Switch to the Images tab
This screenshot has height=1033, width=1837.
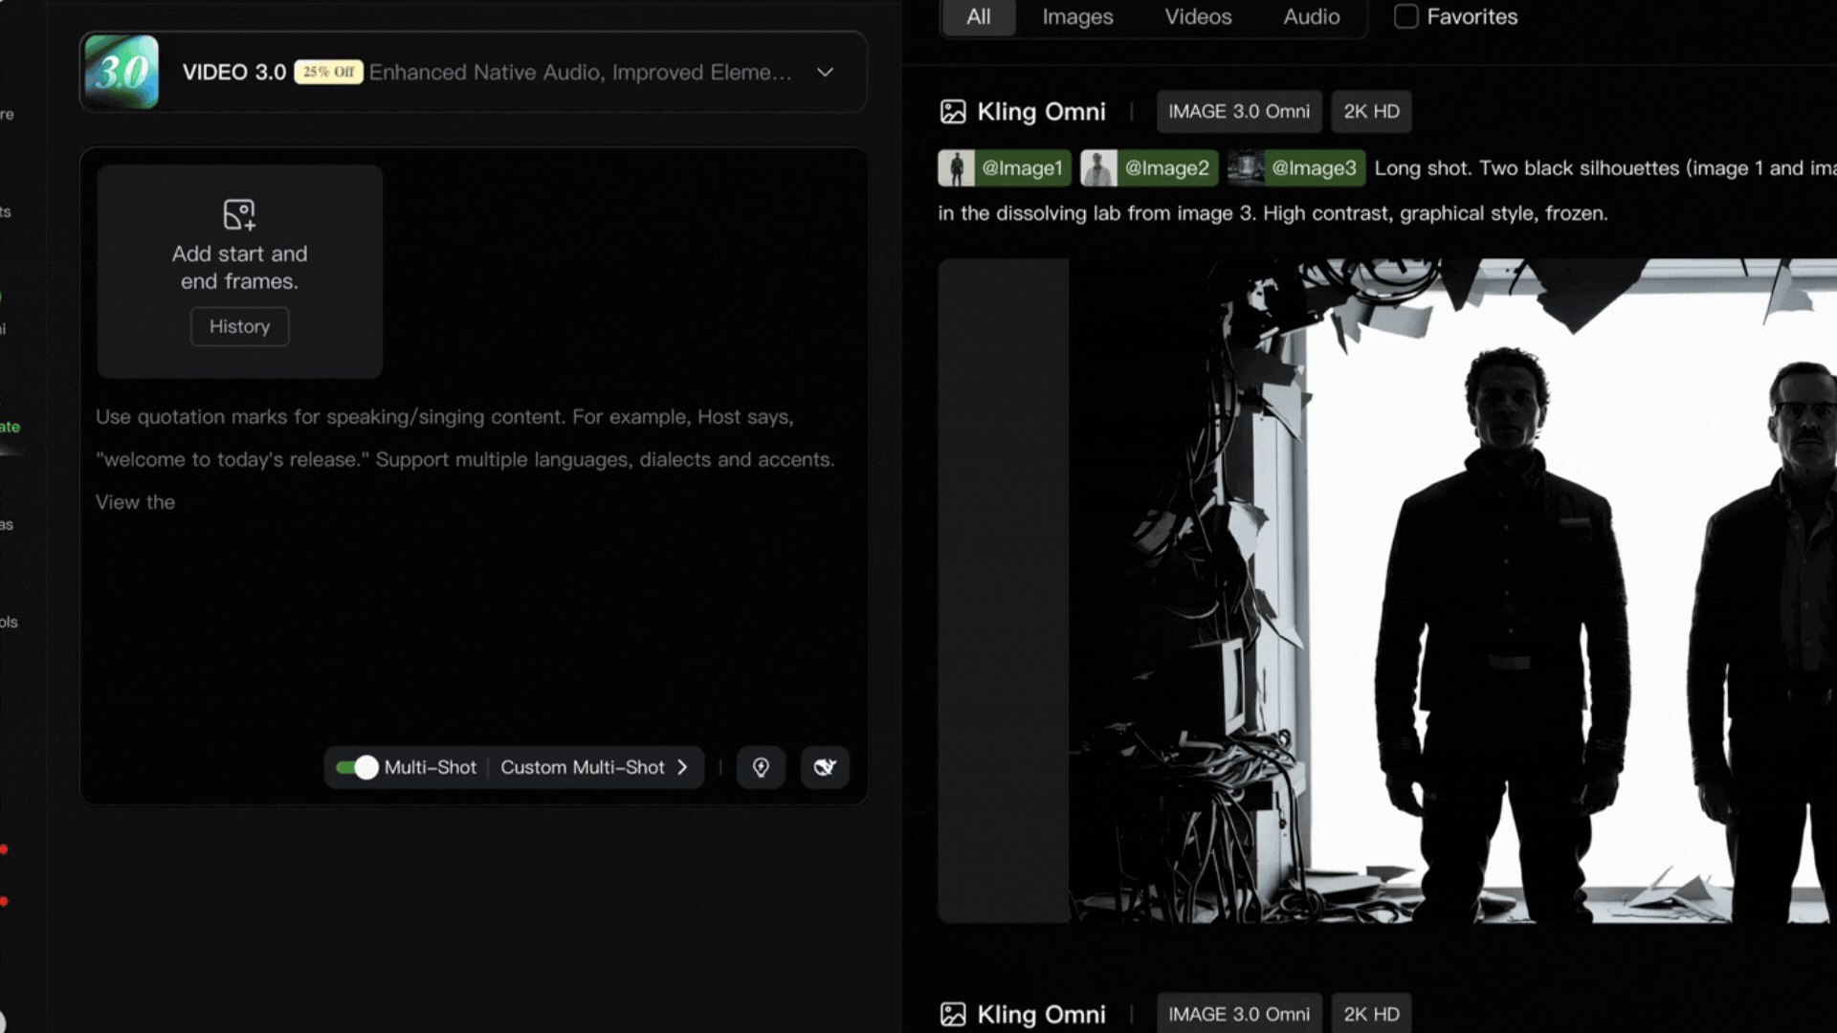tap(1077, 16)
